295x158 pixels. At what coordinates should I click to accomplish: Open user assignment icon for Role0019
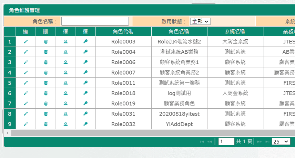(x=65, y=103)
